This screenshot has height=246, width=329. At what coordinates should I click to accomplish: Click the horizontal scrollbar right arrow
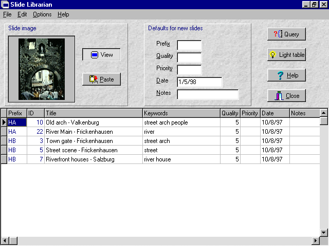(316, 241)
